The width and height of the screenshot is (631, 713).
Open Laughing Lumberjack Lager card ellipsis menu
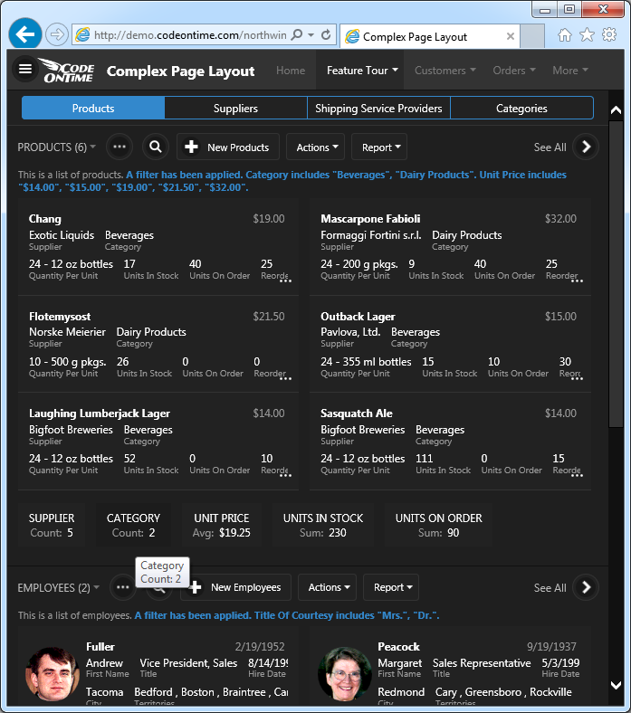[x=285, y=475]
